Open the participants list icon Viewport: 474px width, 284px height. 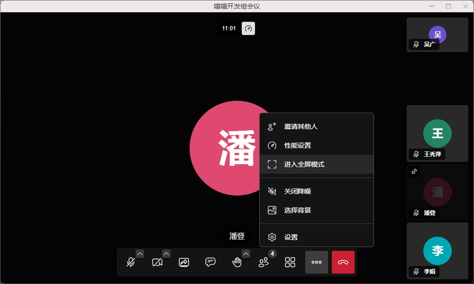264,262
